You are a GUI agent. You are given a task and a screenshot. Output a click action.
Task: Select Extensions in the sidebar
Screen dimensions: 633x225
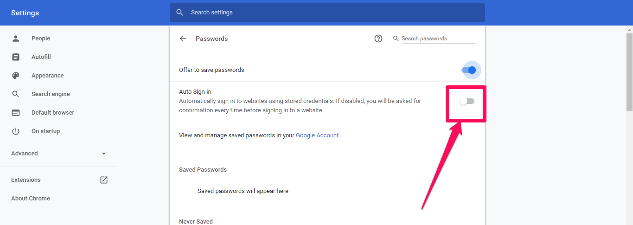point(26,180)
